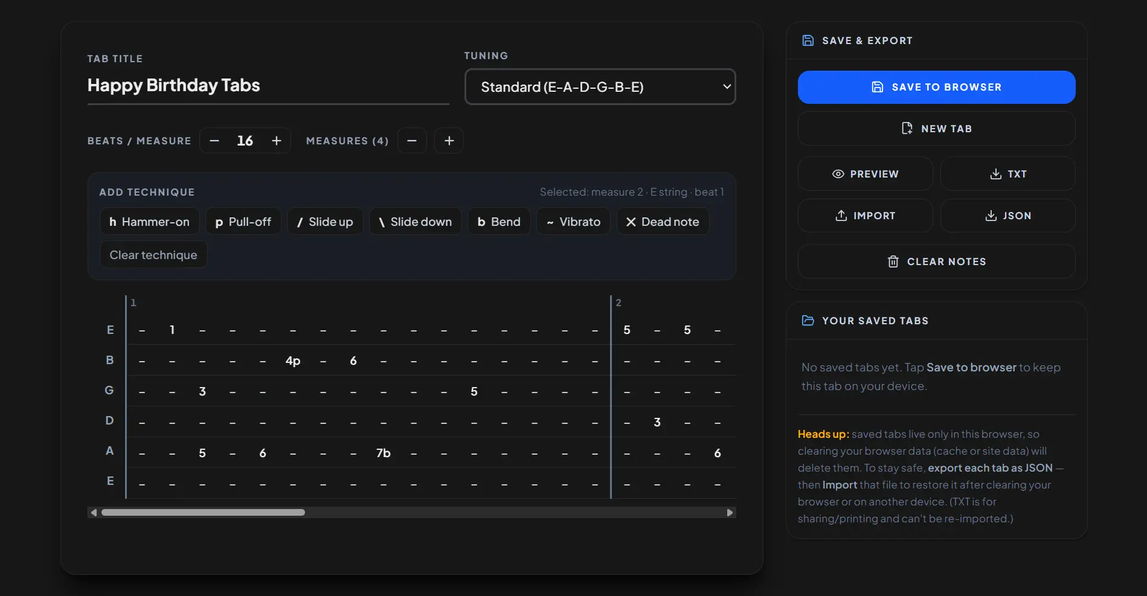Edit the tab title Happy Birthday Tabs

[x=268, y=86]
